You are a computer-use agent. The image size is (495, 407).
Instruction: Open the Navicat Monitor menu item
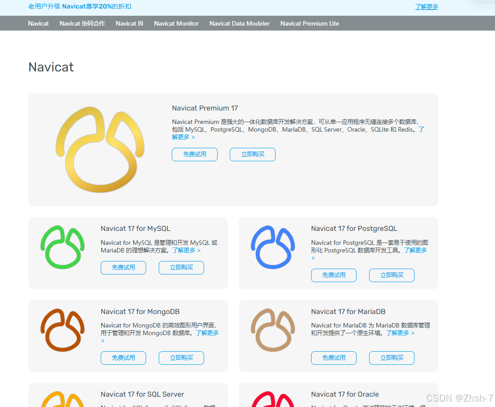coord(177,23)
